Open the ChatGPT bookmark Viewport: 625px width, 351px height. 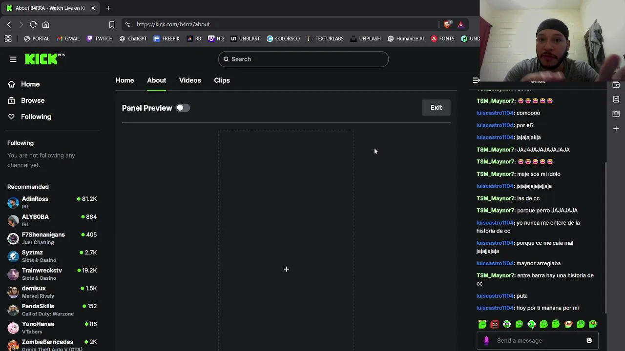(x=133, y=39)
